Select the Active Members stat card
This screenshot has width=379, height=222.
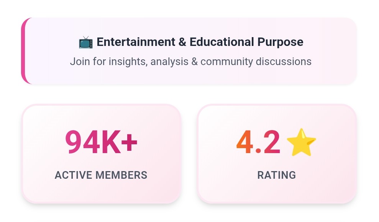click(x=101, y=191)
